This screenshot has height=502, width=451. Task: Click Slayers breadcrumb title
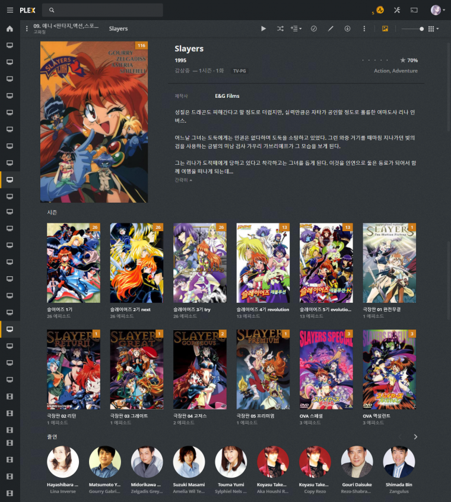point(118,28)
